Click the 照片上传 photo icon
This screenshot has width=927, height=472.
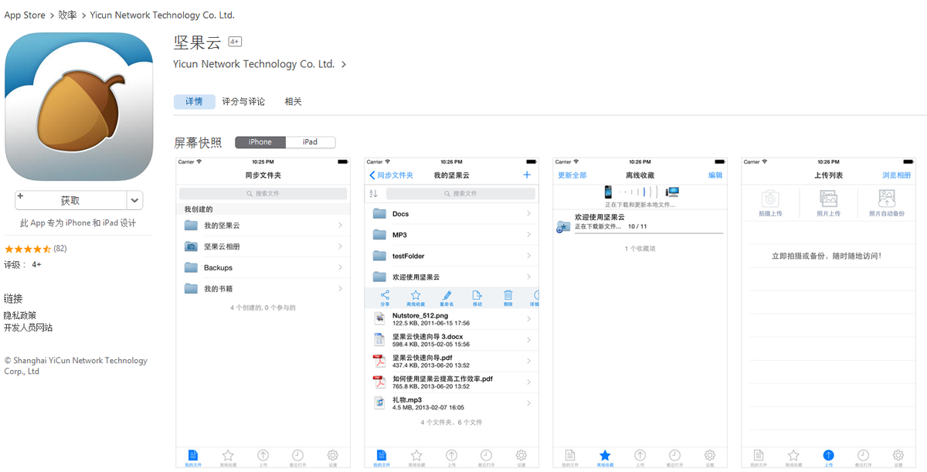(829, 198)
